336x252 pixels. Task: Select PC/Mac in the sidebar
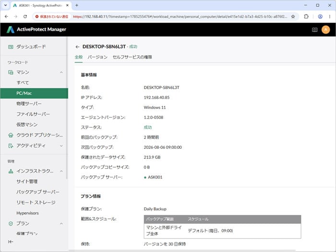[x=34, y=93]
